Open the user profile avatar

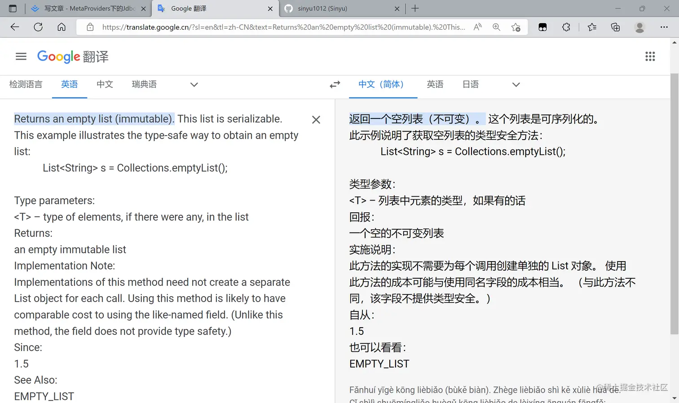[639, 27]
